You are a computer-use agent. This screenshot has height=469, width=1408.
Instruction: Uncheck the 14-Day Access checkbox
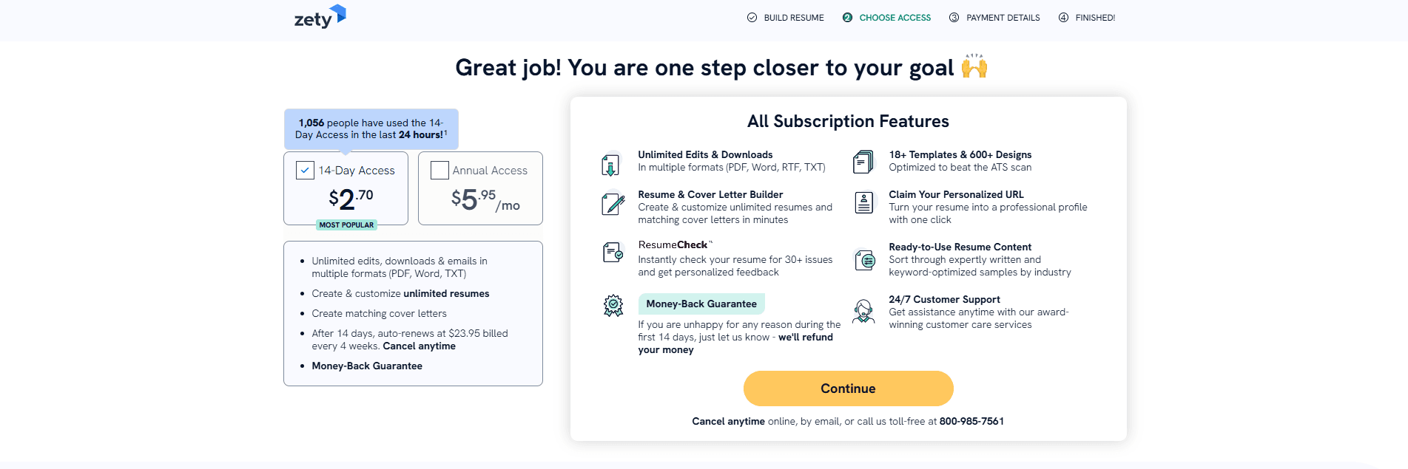point(304,170)
